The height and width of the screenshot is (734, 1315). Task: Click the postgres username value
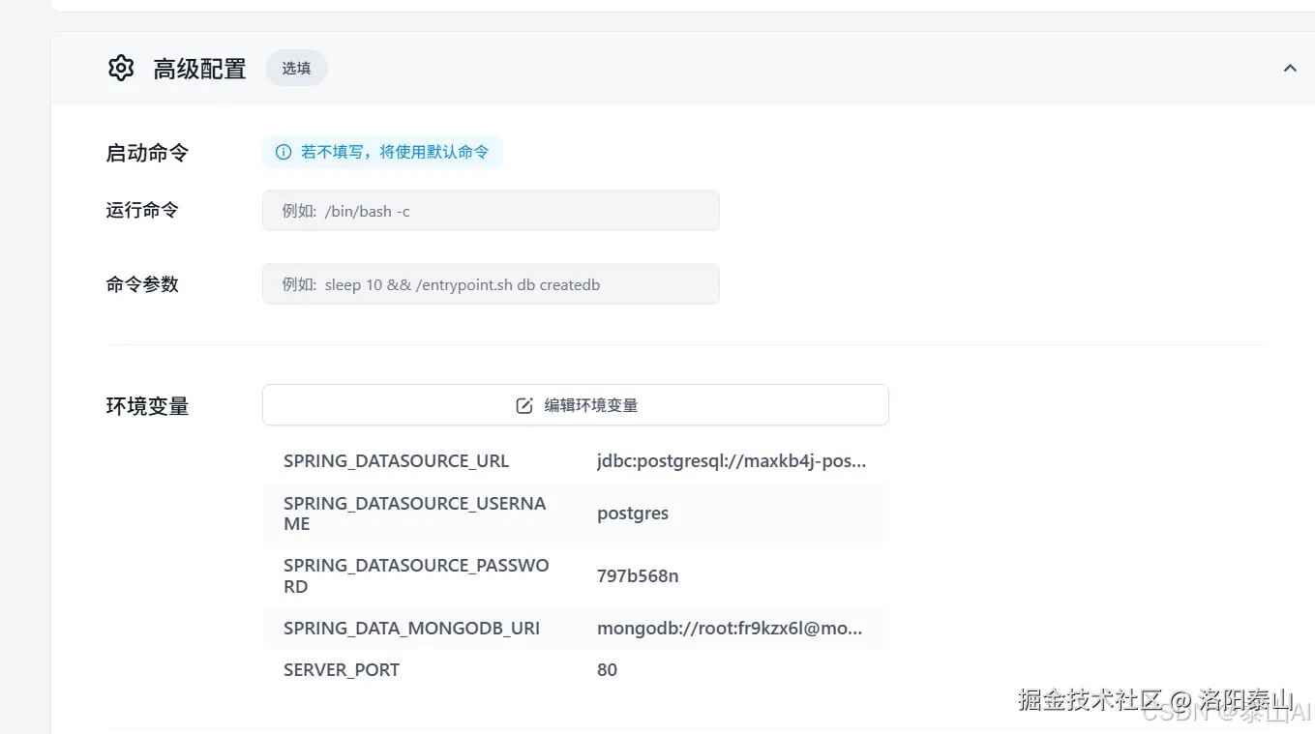tap(633, 513)
